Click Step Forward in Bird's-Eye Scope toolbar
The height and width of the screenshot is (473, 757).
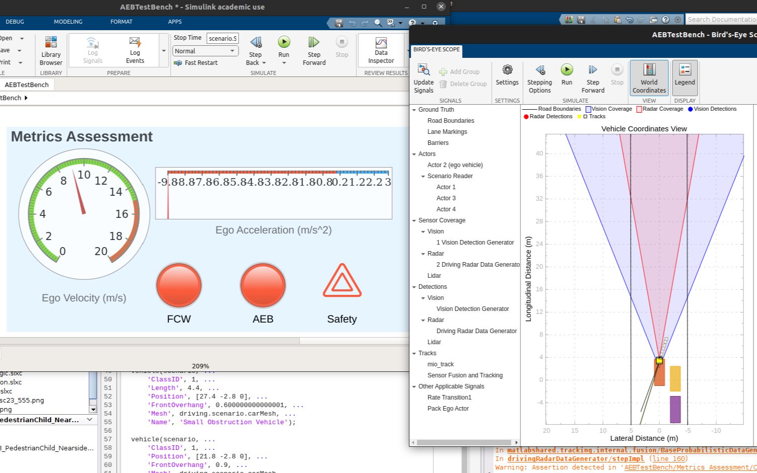click(593, 78)
